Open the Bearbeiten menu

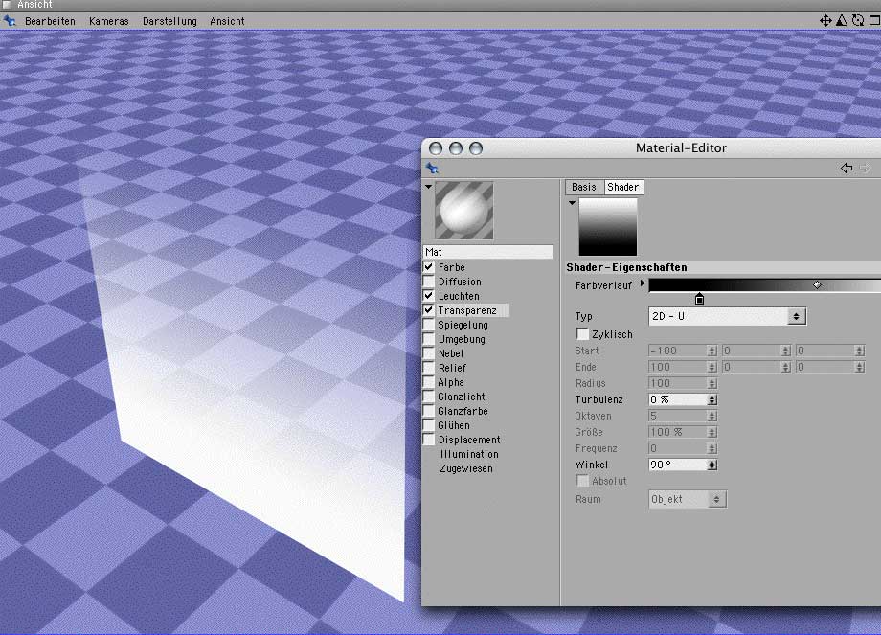coord(50,21)
